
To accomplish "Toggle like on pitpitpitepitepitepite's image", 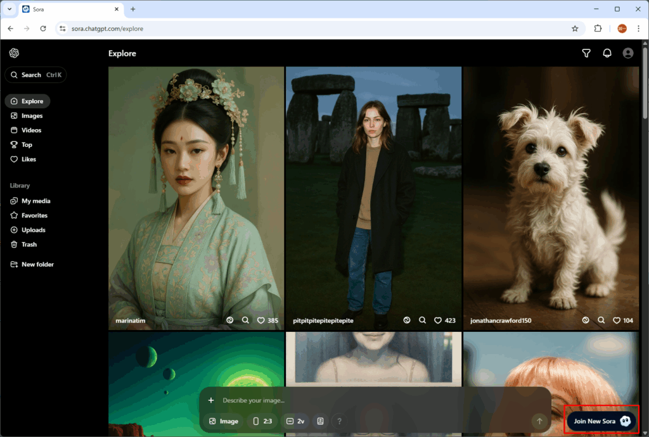I will (439, 320).
